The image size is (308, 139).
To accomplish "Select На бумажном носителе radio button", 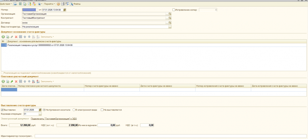I will [x=44, y=110].
